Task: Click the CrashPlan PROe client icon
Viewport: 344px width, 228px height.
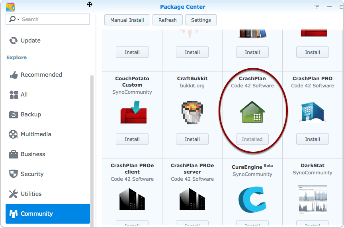Action: coord(132,199)
